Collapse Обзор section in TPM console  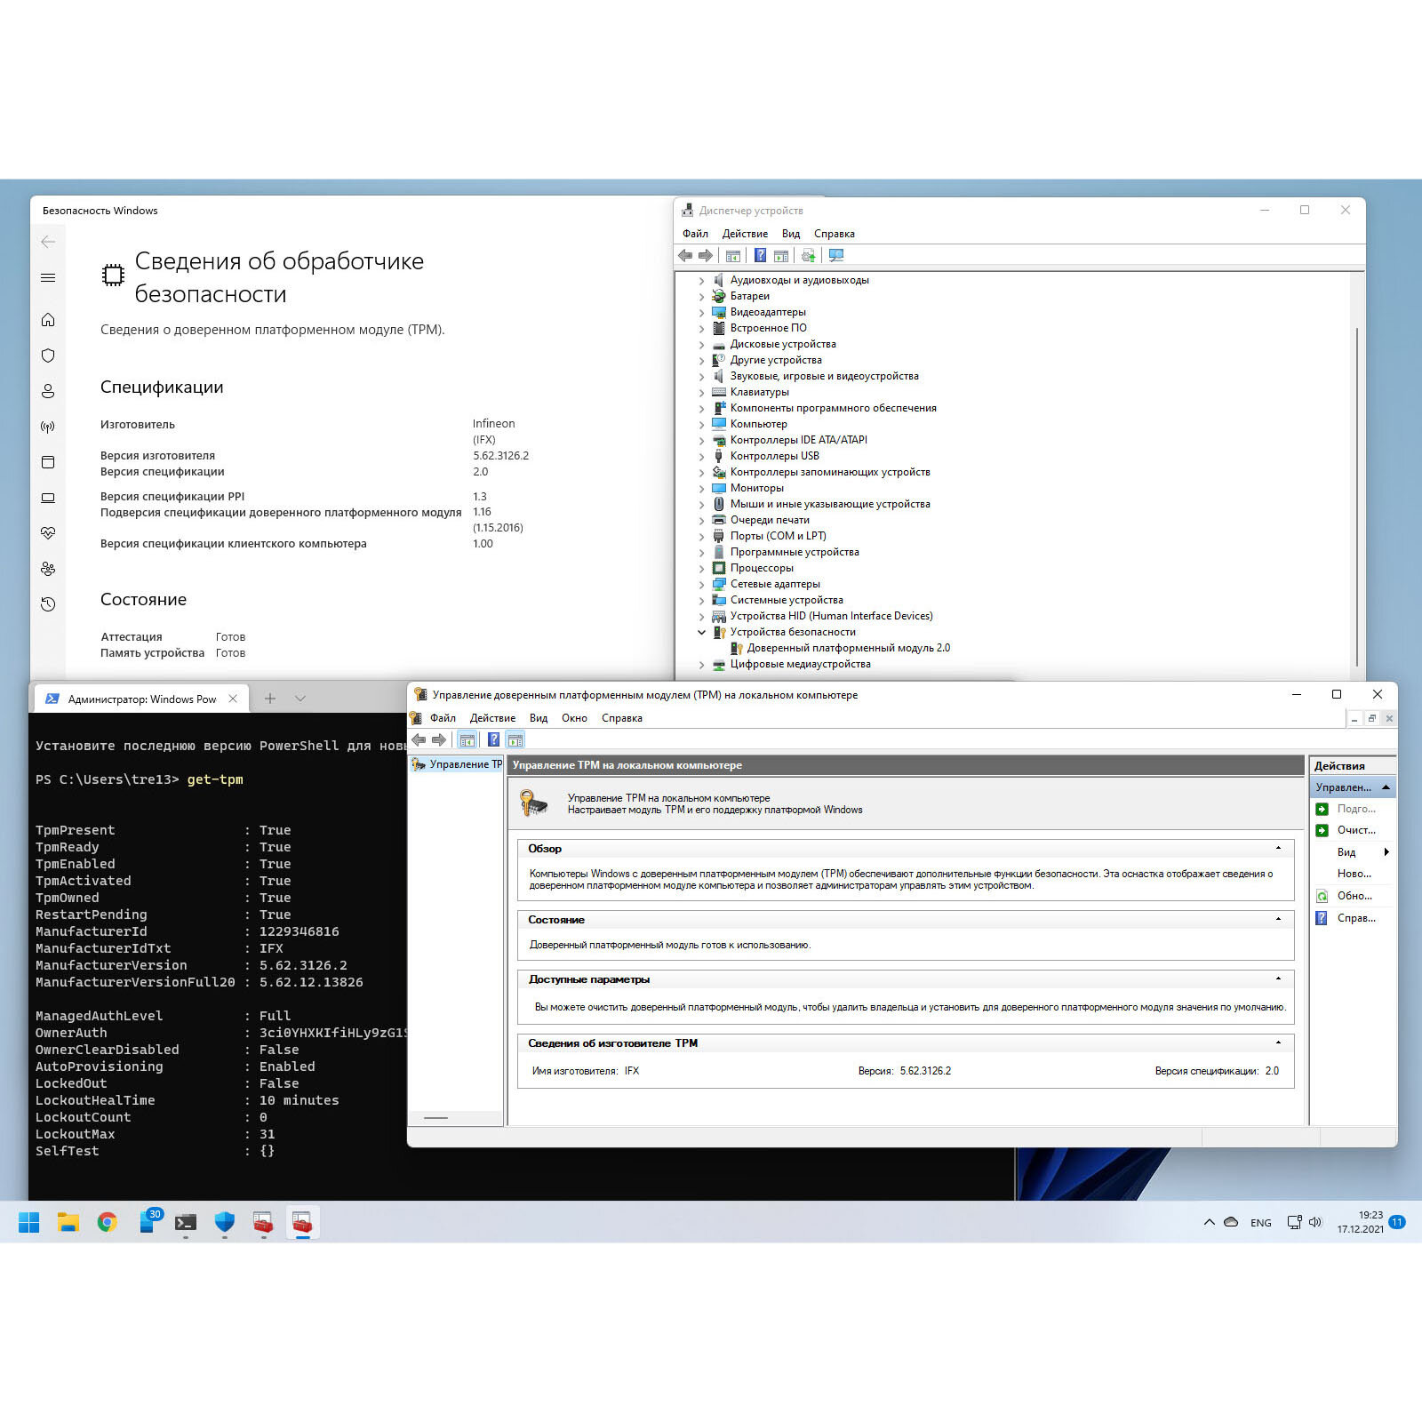1278,849
